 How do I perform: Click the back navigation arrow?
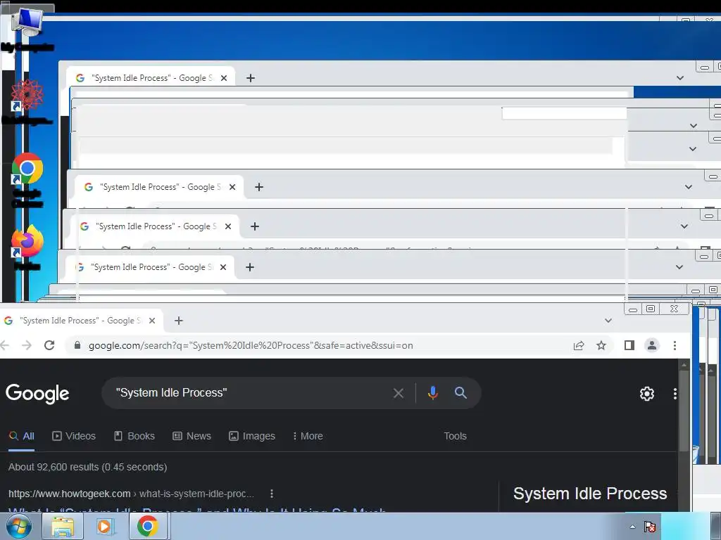click(x=5, y=345)
